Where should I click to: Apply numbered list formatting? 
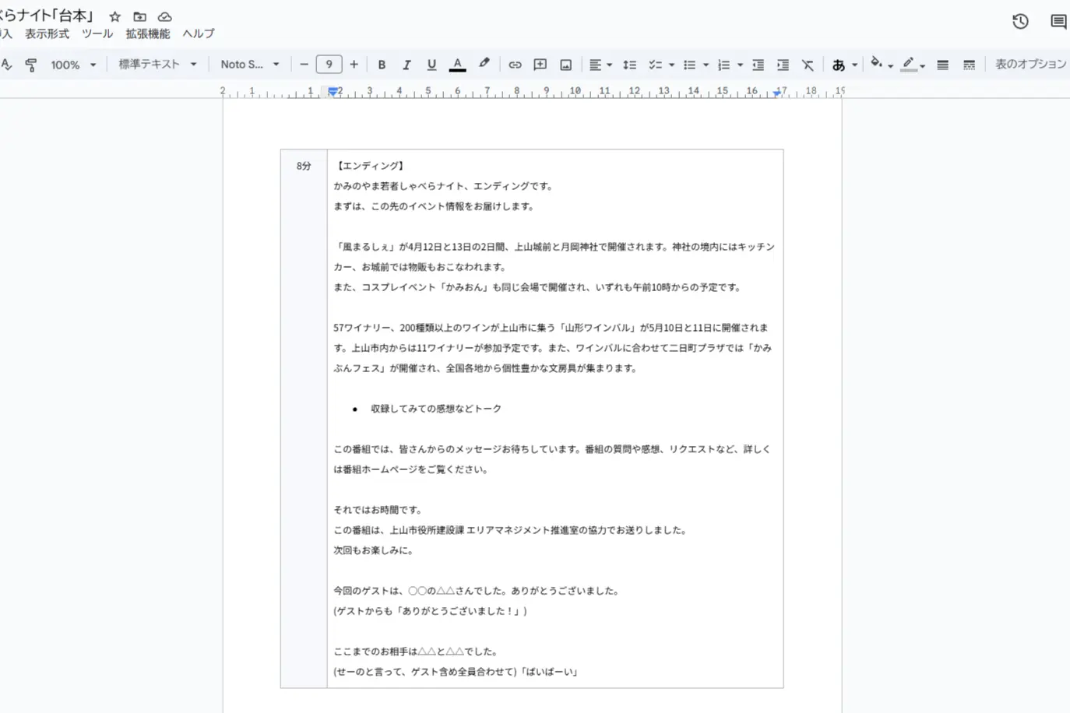pyautogui.click(x=724, y=64)
